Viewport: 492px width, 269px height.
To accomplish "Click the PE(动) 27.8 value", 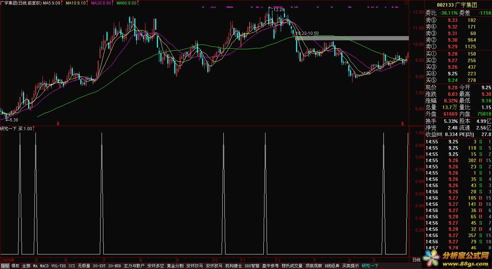I will (x=486, y=134).
